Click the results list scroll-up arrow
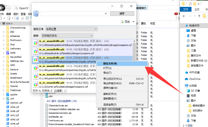 pyautogui.click(x=134, y=41)
